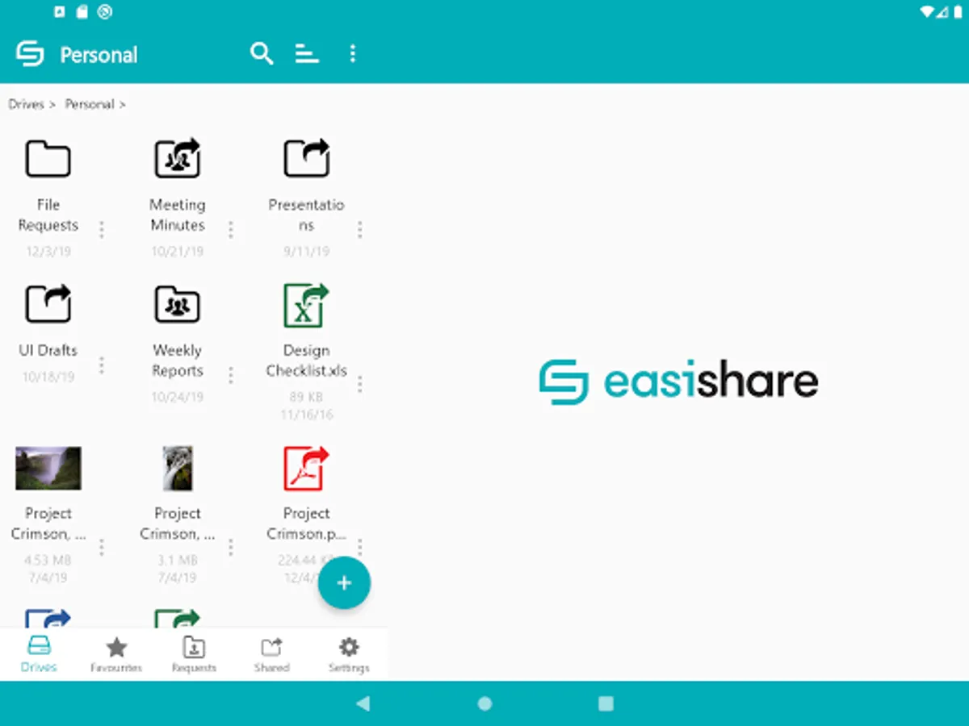Viewport: 969px width, 726px height.
Task: Tap the Android home navigation button
Action: click(484, 703)
